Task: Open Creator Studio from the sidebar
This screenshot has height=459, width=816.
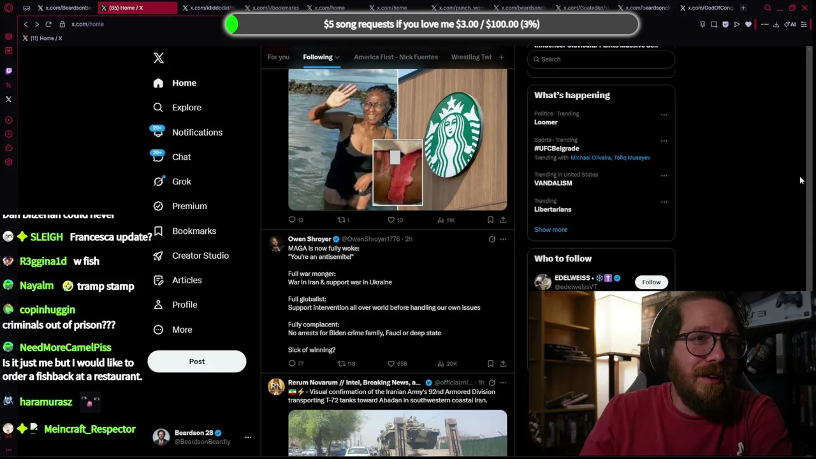Action: pos(191,256)
